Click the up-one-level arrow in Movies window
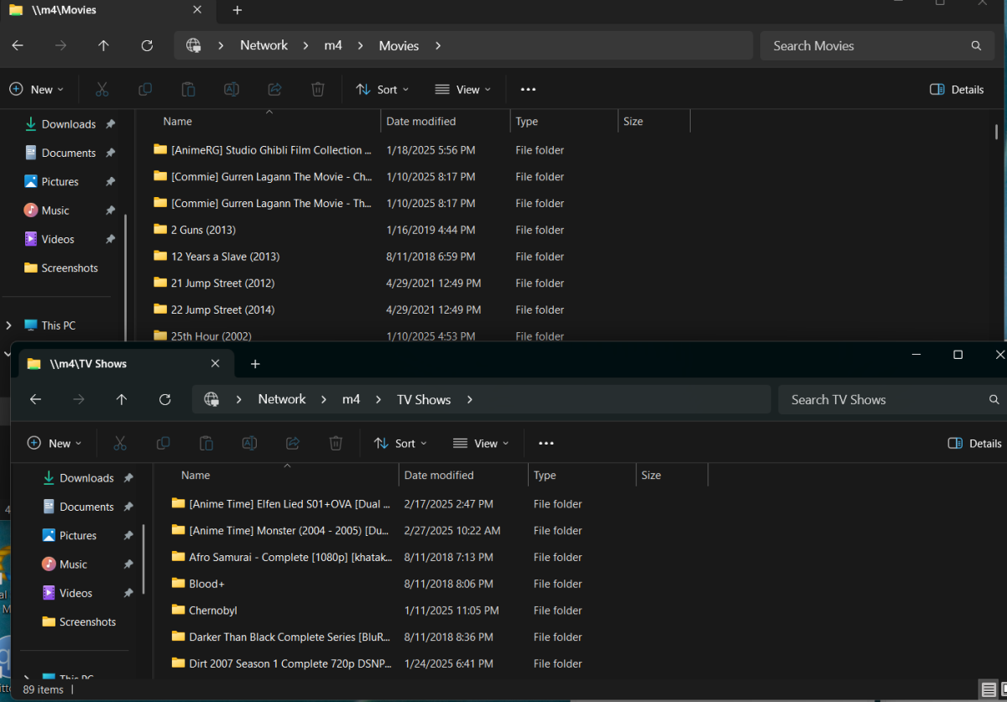Screen dimensions: 1007x702 tap(103, 45)
